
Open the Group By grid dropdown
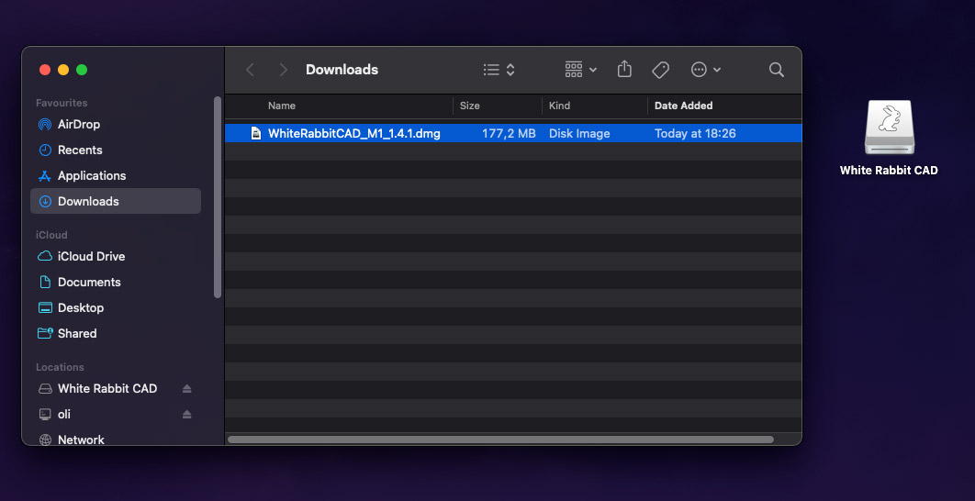[x=581, y=70]
